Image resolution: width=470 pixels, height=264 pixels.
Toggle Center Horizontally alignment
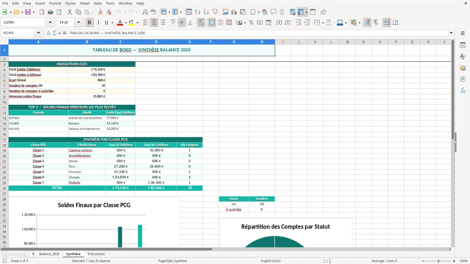154,23
